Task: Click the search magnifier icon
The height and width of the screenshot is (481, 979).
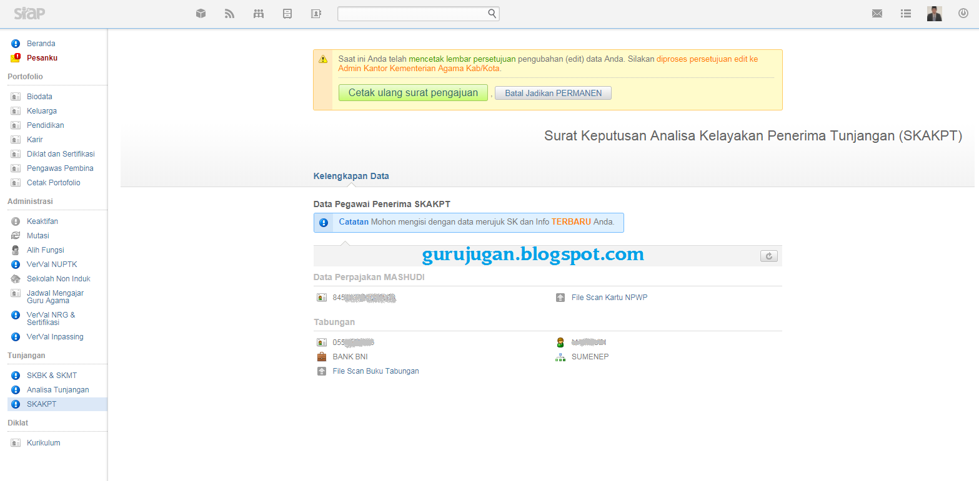Action: pos(492,13)
